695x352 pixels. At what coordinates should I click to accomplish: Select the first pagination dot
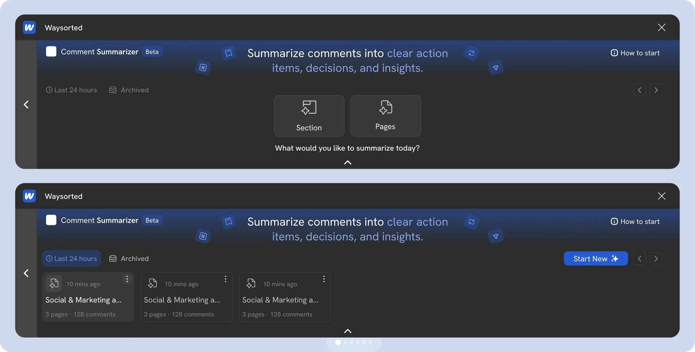coord(338,342)
